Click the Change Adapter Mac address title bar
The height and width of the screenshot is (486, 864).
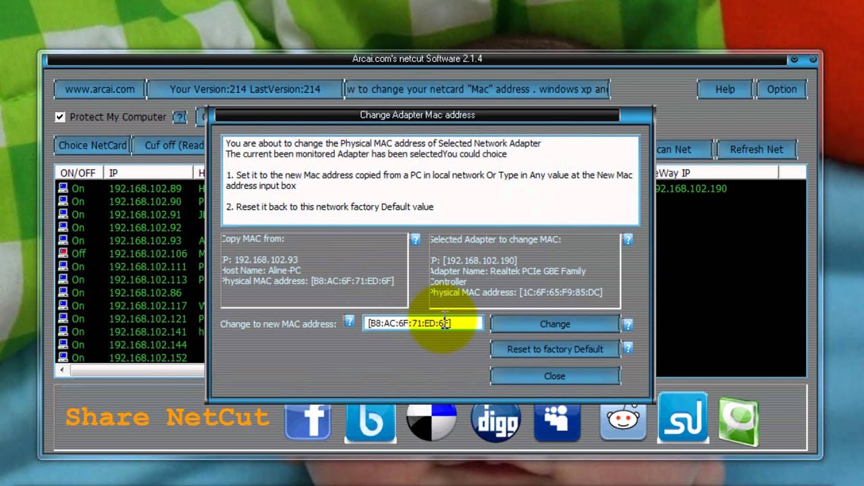tap(417, 115)
